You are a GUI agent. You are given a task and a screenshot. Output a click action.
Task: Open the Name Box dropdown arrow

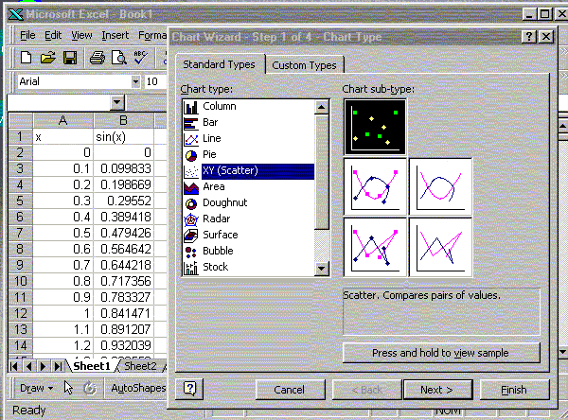[x=117, y=102]
